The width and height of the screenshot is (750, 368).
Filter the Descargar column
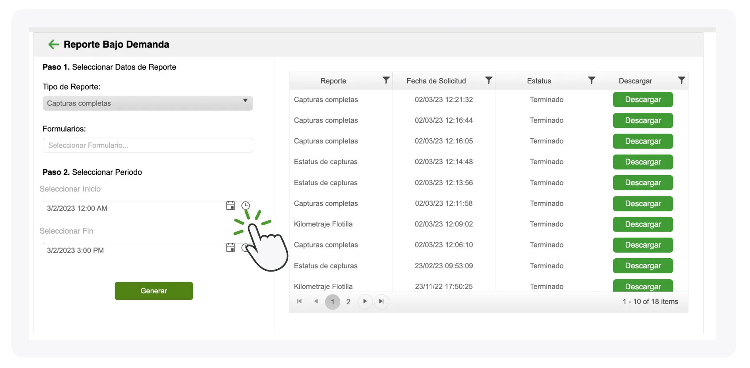pyautogui.click(x=681, y=80)
